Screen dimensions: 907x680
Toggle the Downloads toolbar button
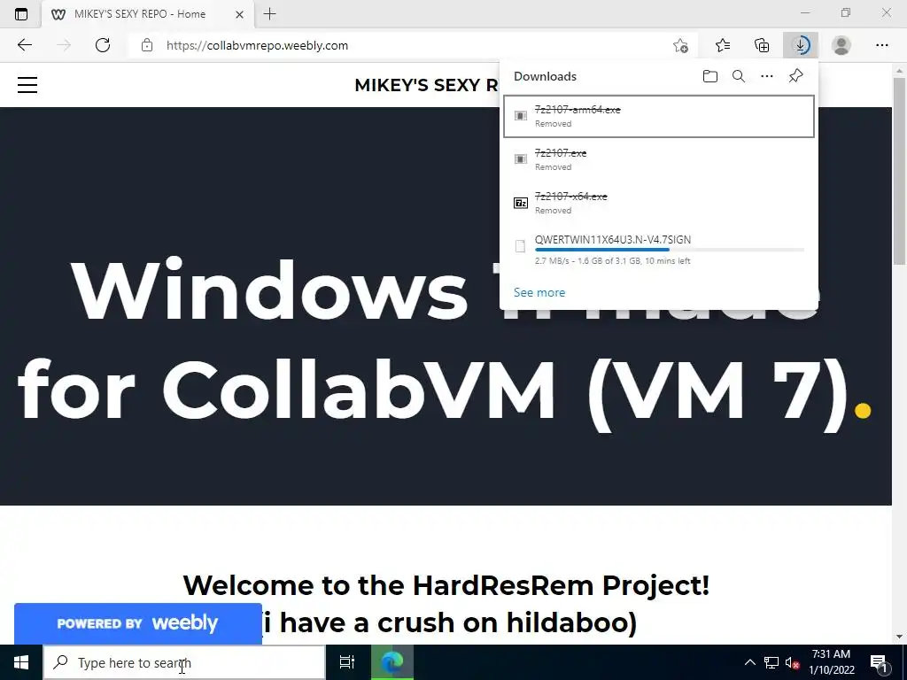[801, 45]
